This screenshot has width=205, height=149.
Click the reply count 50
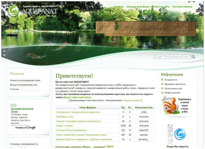point(130,126)
